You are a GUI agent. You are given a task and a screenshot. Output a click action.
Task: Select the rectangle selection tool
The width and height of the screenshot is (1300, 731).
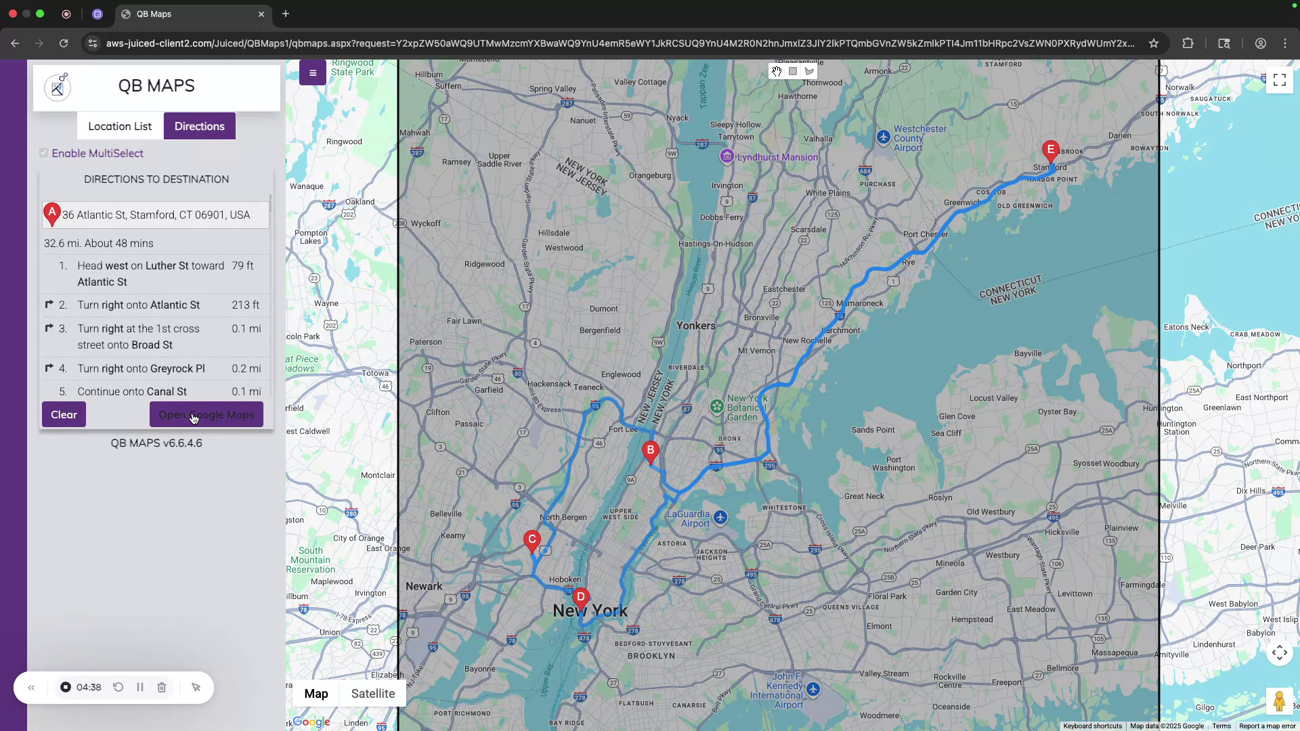coord(792,71)
